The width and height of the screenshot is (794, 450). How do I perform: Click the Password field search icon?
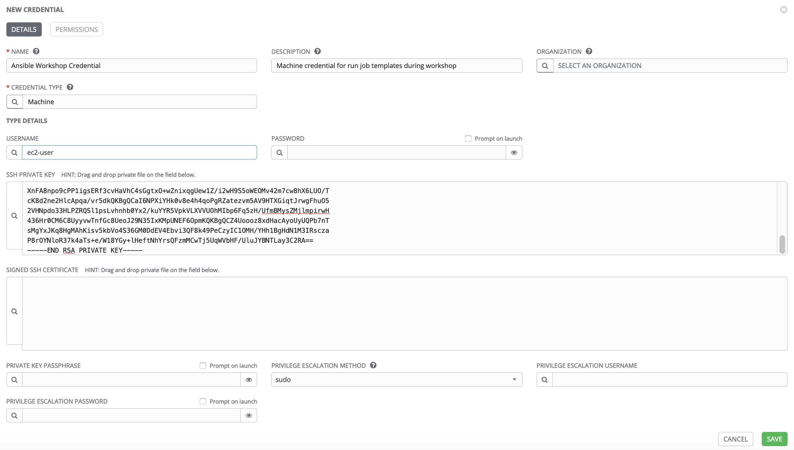pos(279,152)
